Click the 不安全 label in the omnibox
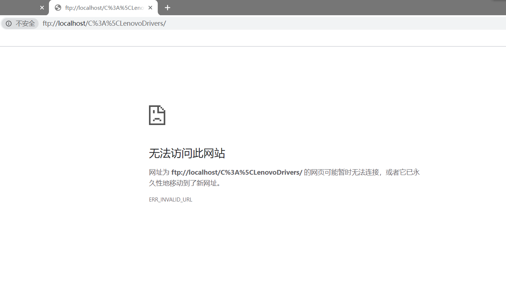 click(24, 23)
